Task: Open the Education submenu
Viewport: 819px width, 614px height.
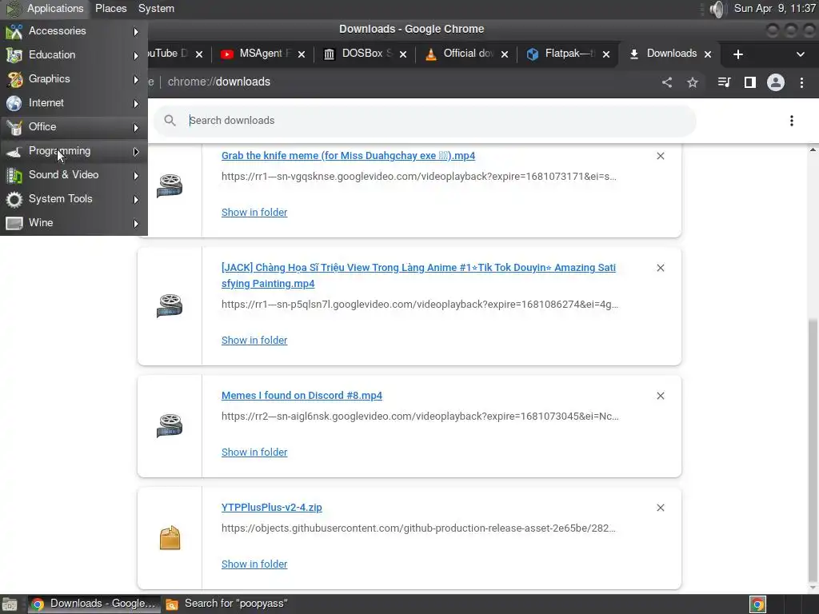Action: pos(74,55)
